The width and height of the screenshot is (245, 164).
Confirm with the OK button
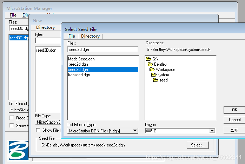pos(234,110)
